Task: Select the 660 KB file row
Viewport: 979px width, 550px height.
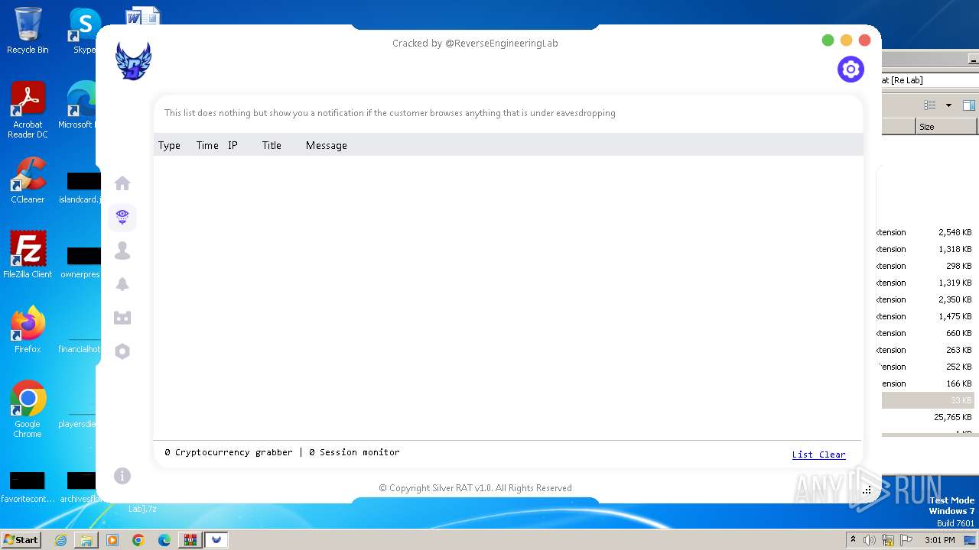Action: tap(927, 333)
